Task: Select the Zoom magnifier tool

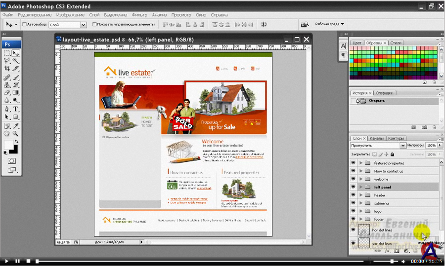Action: tap(16, 133)
